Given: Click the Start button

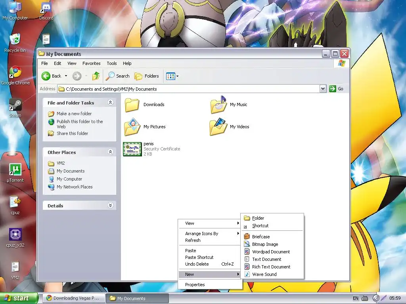Looking at the screenshot, I should [x=19, y=298].
